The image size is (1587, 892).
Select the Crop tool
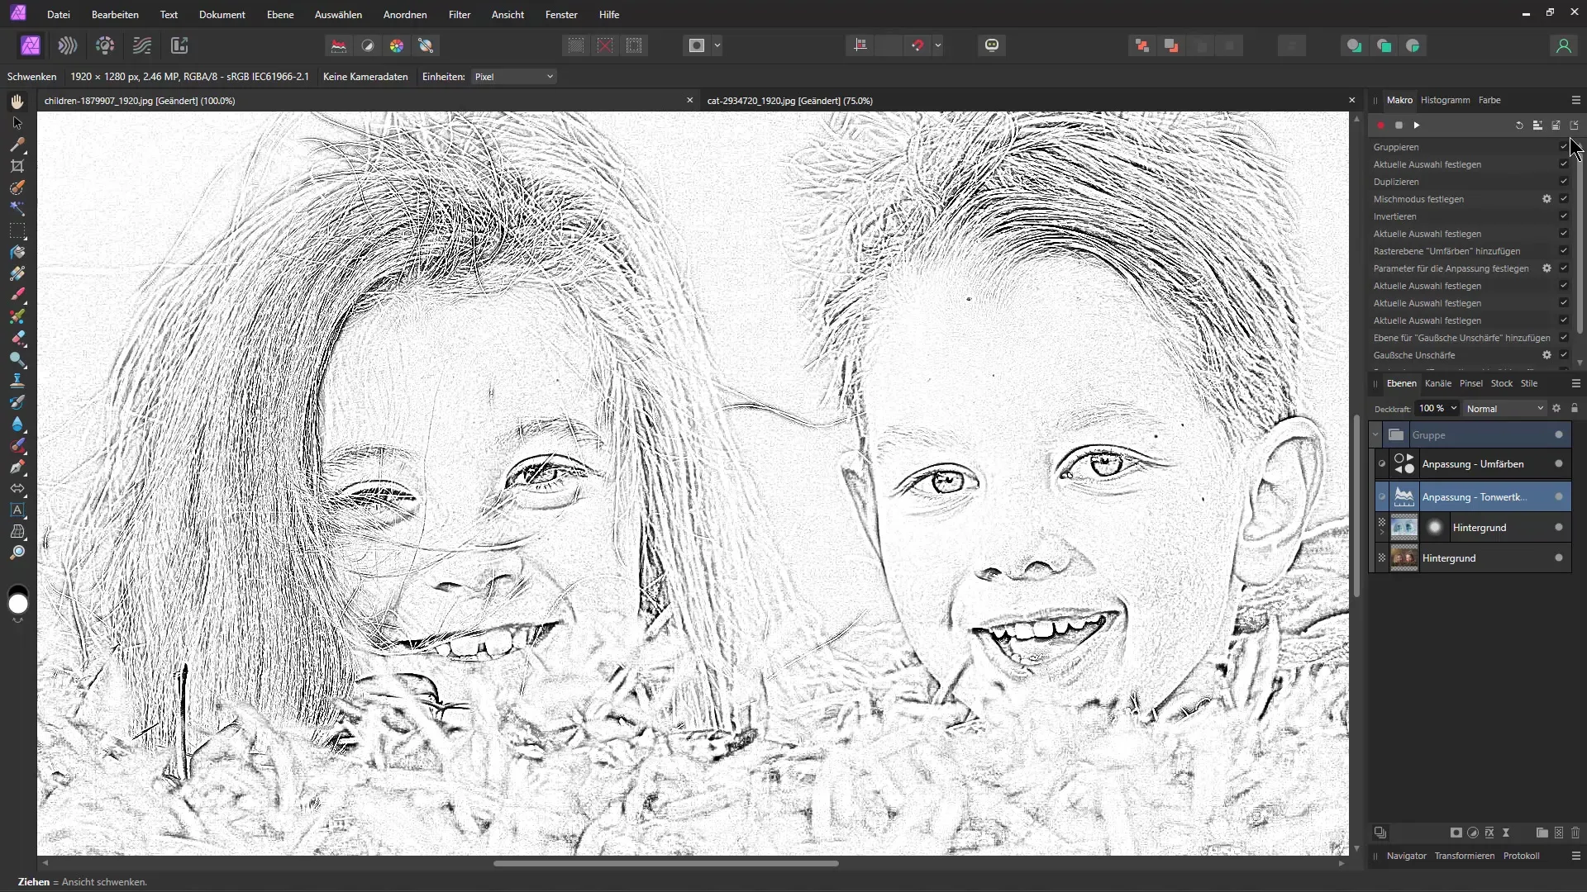click(x=17, y=166)
